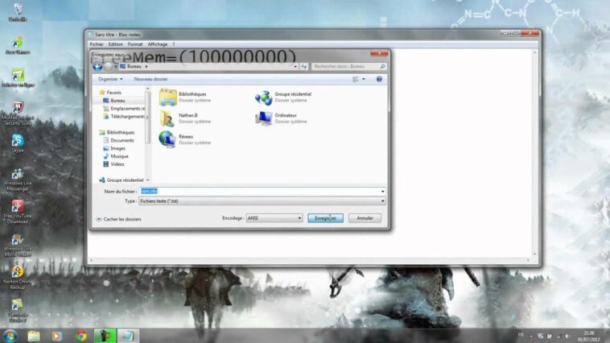The width and height of the screenshot is (610, 343).
Task: Click the green taskbar application icon
Action: (x=105, y=336)
